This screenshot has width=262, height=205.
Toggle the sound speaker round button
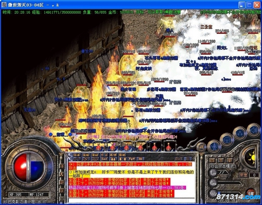[x=253, y=130]
